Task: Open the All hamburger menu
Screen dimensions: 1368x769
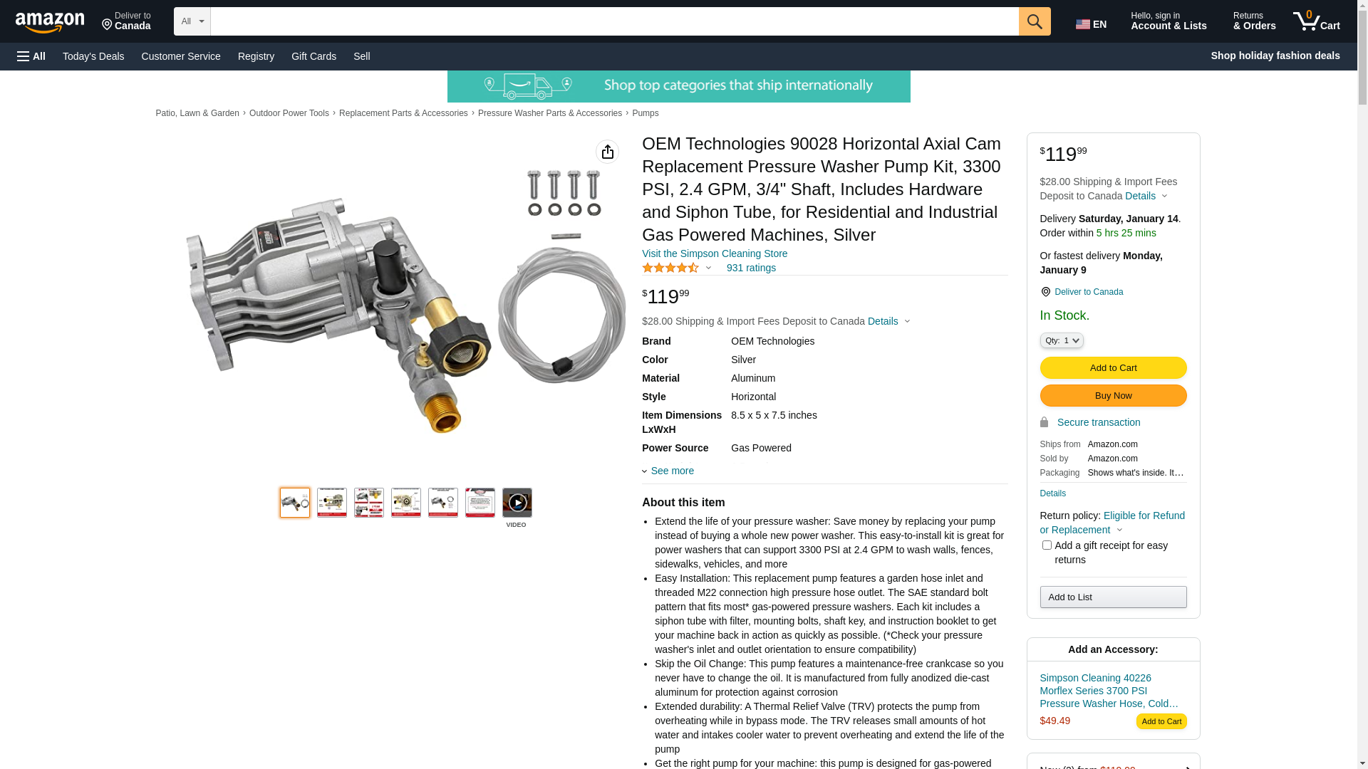Action: tap(31, 56)
